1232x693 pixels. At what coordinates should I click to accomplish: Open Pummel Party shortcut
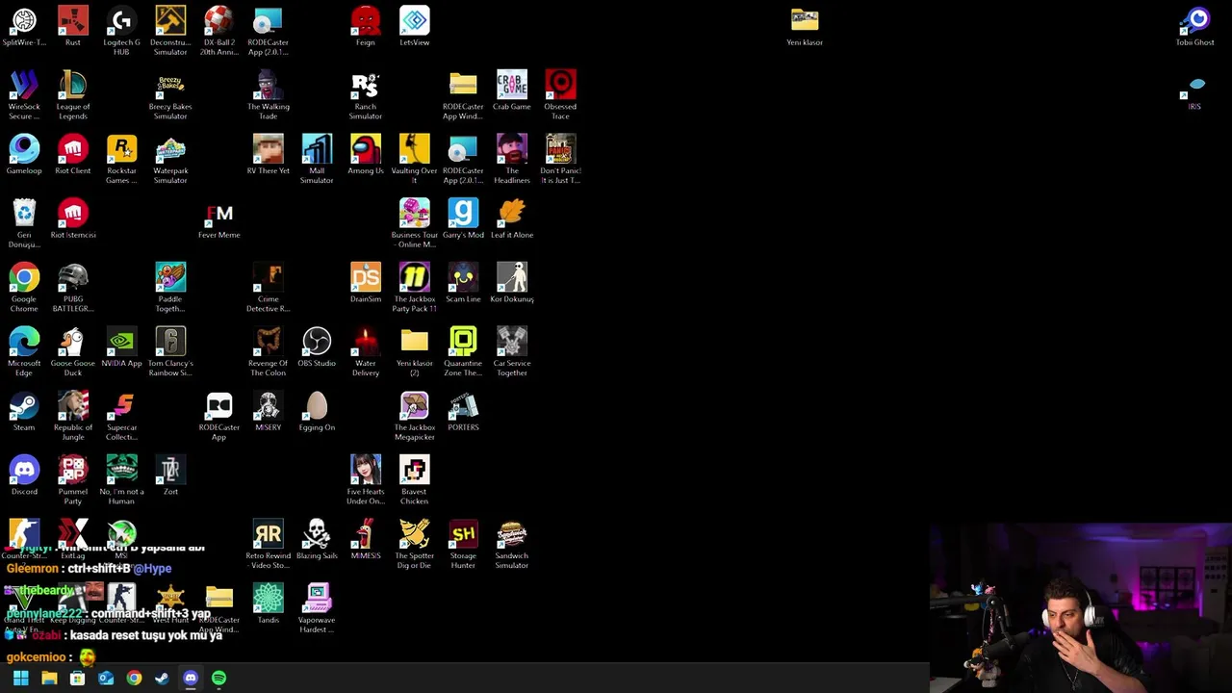point(73,479)
